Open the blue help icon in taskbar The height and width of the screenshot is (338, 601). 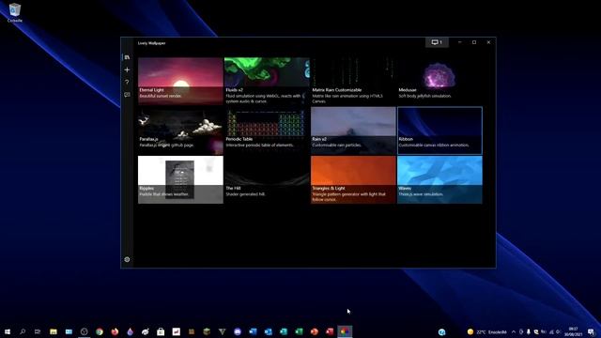[x=442, y=331]
